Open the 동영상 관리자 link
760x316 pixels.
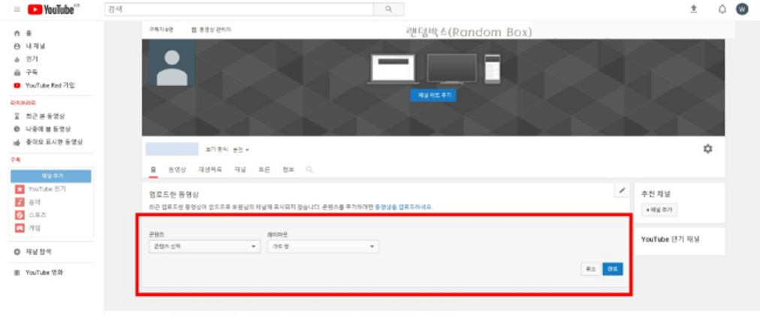[211, 29]
